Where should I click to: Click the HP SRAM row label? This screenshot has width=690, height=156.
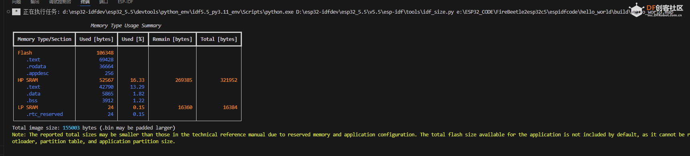[28, 80]
